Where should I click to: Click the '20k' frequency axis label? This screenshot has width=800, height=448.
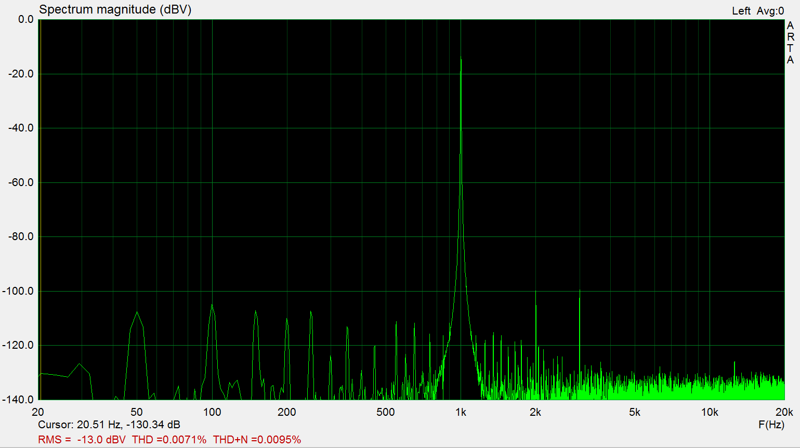pyautogui.click(x=784, y=412)
